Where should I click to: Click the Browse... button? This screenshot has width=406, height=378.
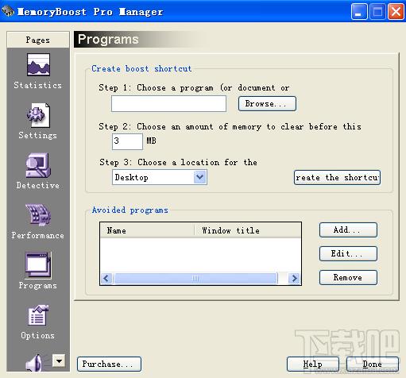coord(267,103)
